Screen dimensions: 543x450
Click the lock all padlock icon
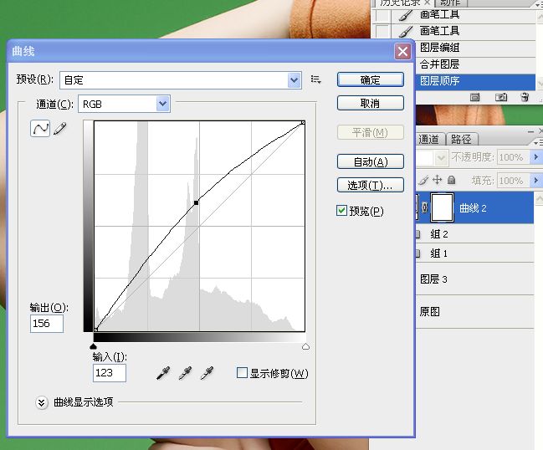coord(451,180)
